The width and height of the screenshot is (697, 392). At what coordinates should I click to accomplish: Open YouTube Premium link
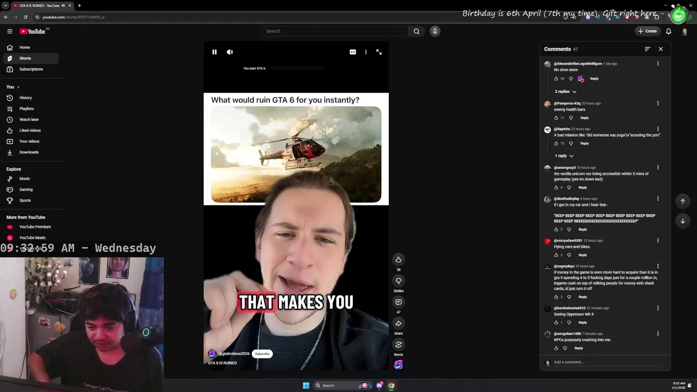tap(30, 227)
